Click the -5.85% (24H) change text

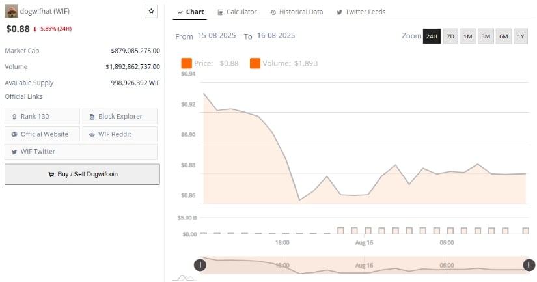point(55,29)
